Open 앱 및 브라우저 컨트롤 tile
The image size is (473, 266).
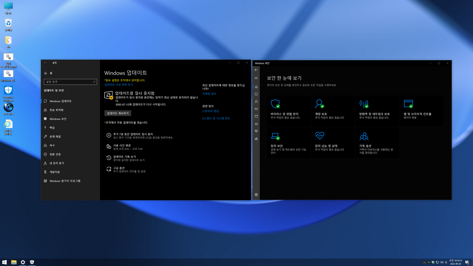coord(421,110)
